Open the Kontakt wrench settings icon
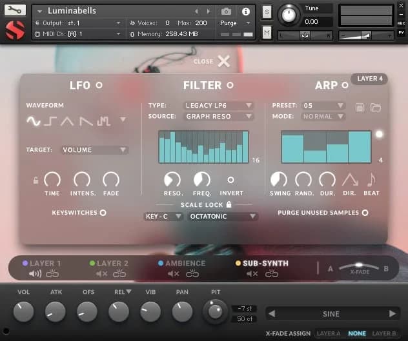This screenshot has height=341, width=408. point(15,10)
